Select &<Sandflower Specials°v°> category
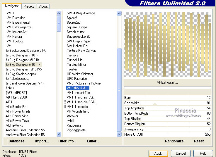Screen dimensions: 216x157 point(25,83)
